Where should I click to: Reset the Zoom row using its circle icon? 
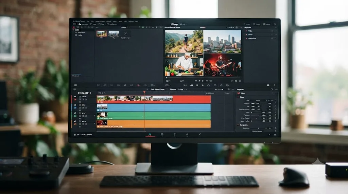275,100
